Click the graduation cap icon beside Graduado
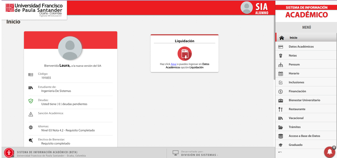The image size is (337, 158). click(280, 145)
